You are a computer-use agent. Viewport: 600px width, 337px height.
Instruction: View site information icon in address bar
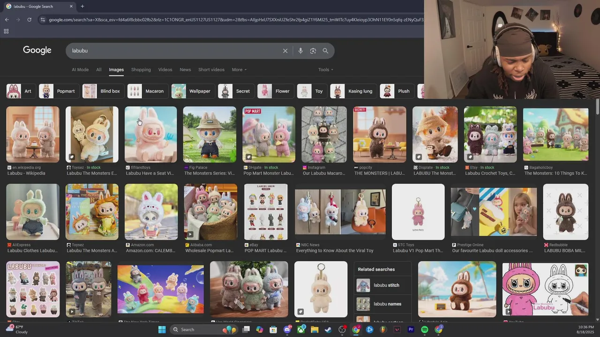43,20
